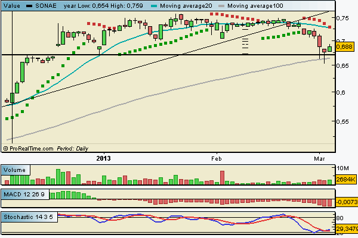Click the 'Volume' panel label
This screenshot has width=358, height=238.
coord(14,170)
